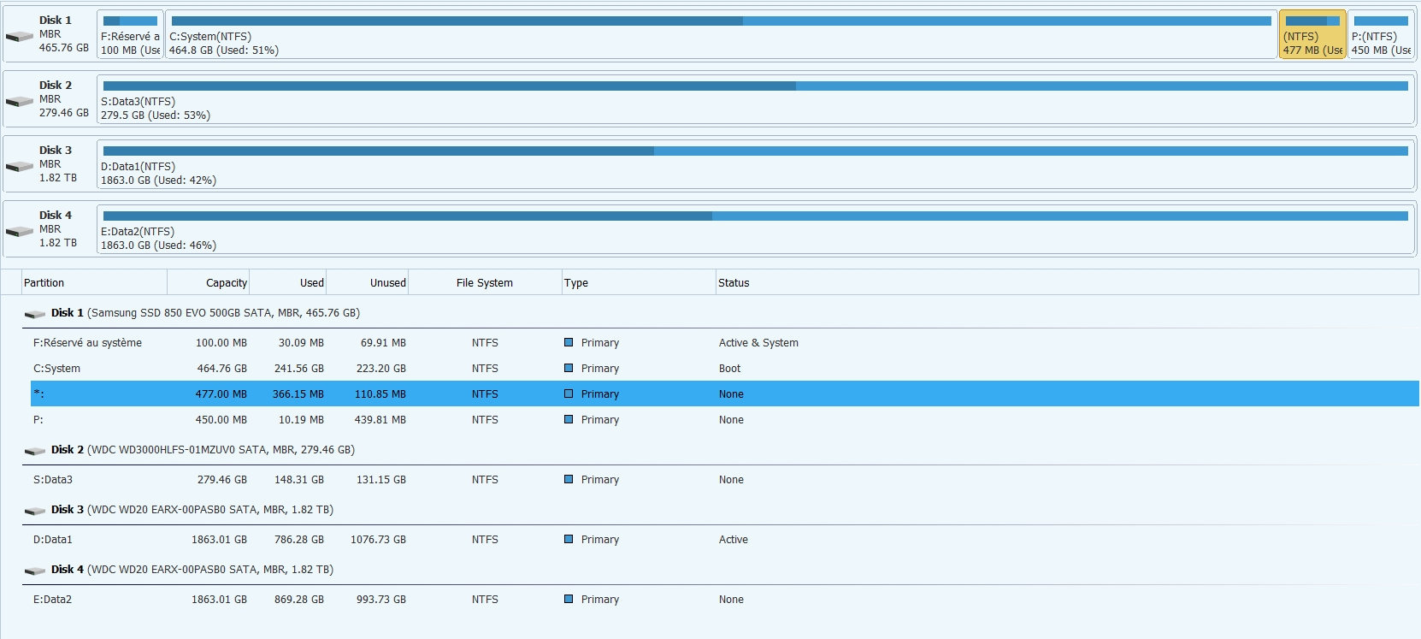This screenshot has width=1421, height=639.
Task: Sort by the Used column header
Action: coord(288,282)
